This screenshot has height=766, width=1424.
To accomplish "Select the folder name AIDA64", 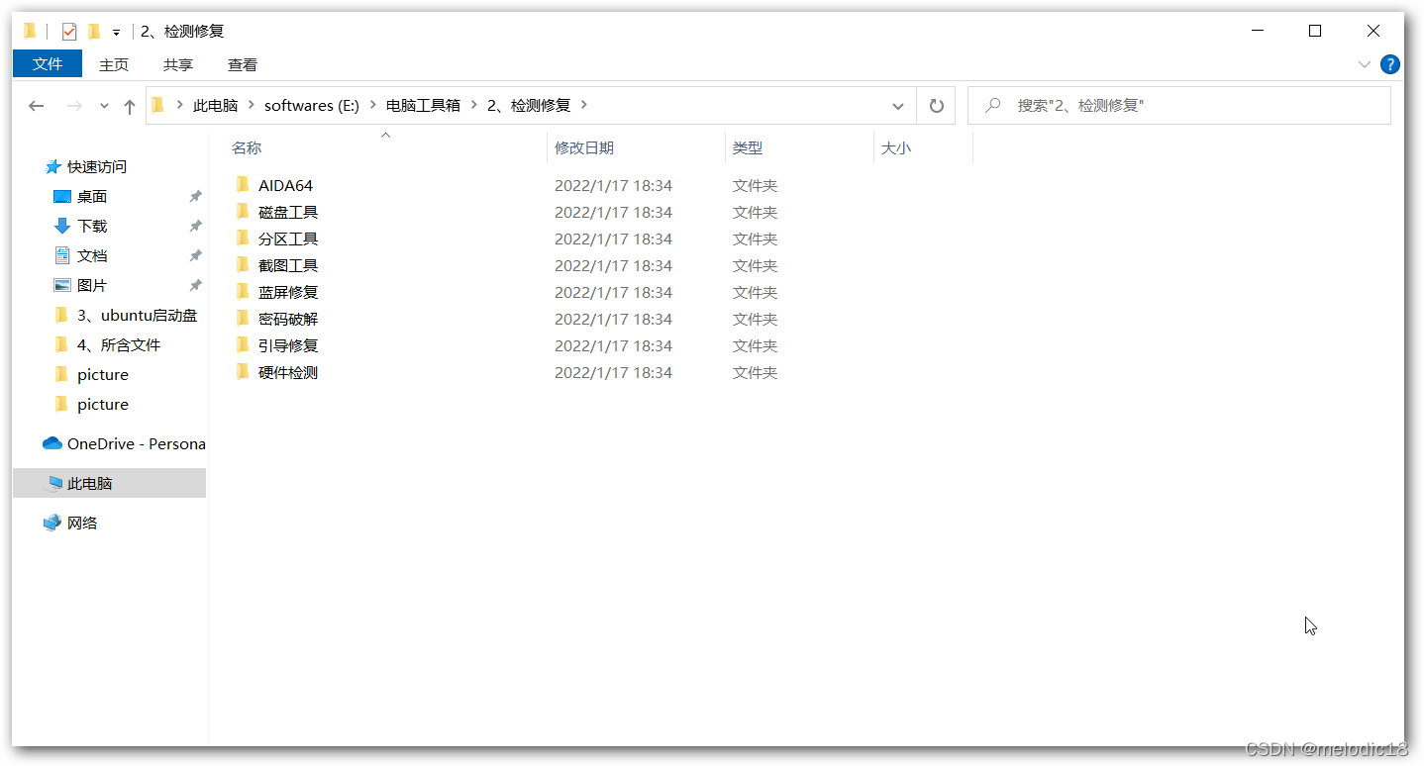I will point(285,186).
